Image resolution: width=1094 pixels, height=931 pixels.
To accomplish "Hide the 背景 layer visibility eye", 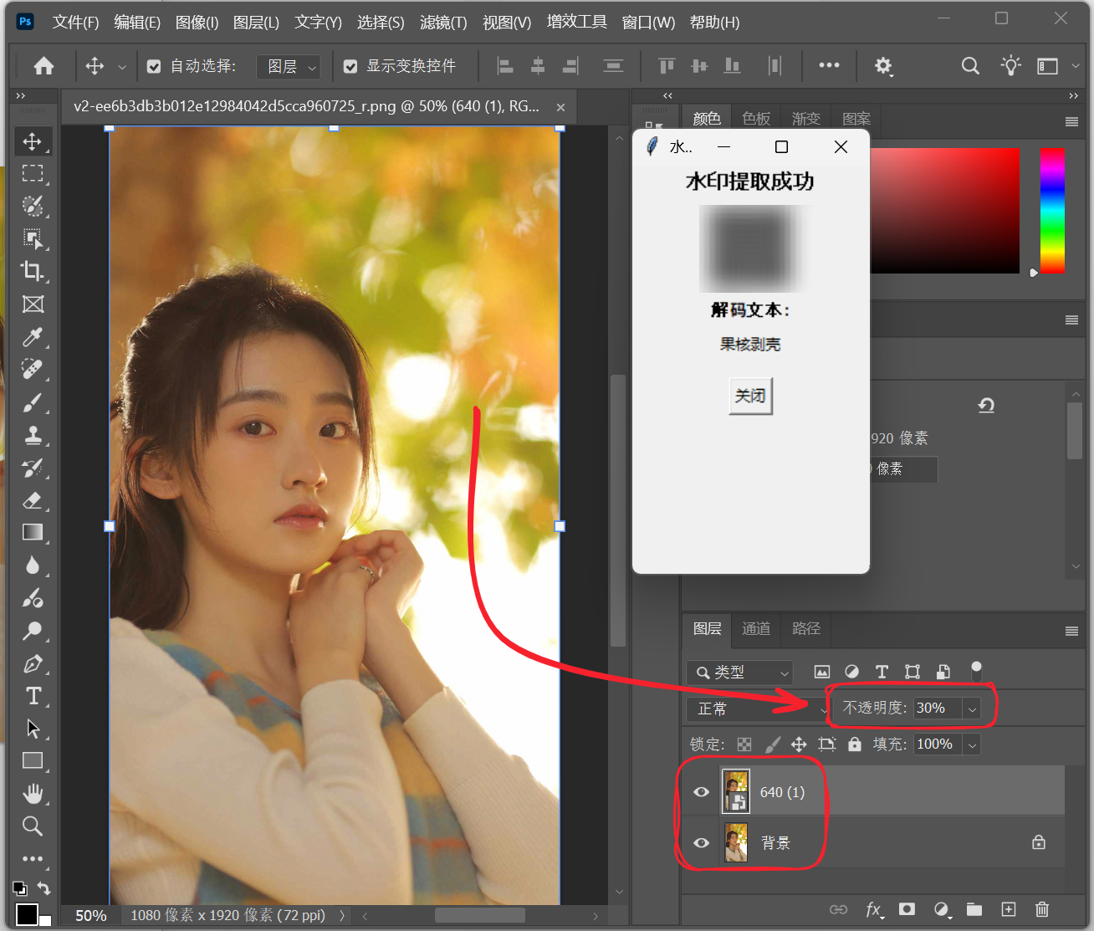I will coord(700,842).
